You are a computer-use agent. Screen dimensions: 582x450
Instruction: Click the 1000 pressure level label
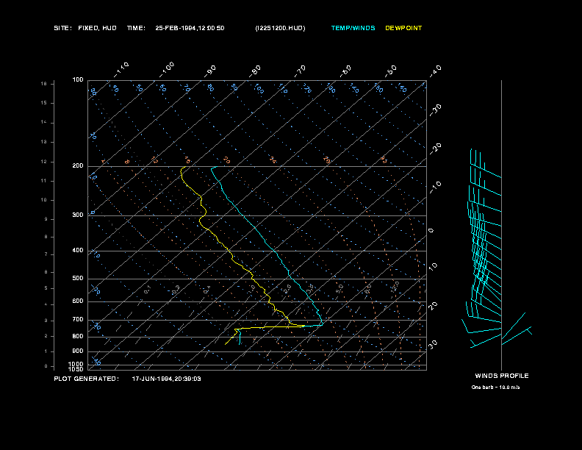coord(77,364)
